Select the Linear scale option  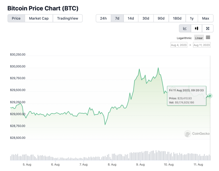199,38
